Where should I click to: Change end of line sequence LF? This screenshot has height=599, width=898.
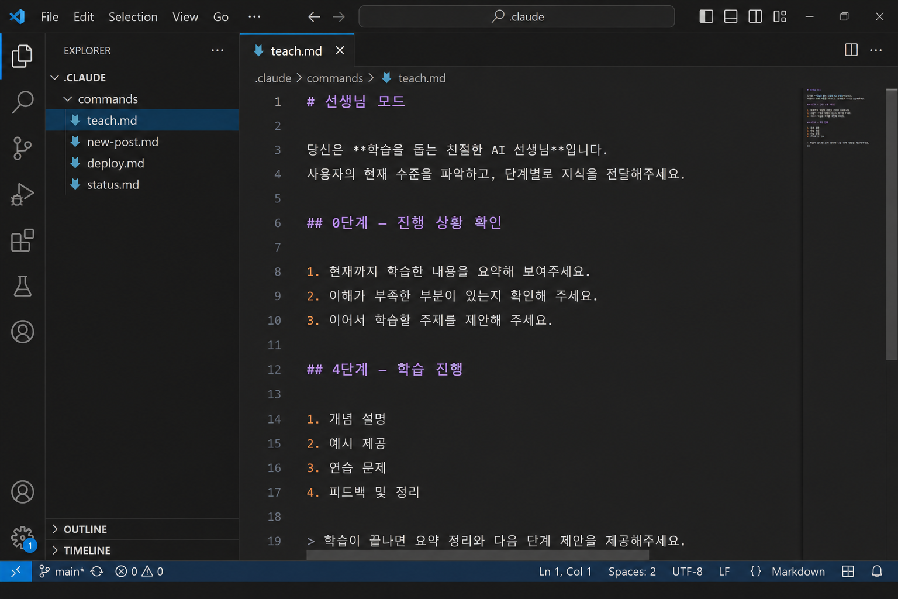(724, 572)
